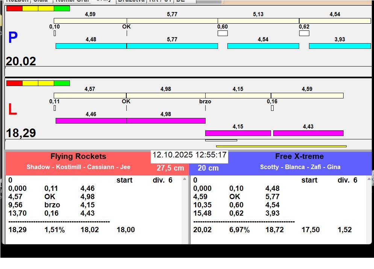This screenshot has height=269, width=374.
Task: Click the magenta 4,43 bar in lane L
Action: [308, 133]
